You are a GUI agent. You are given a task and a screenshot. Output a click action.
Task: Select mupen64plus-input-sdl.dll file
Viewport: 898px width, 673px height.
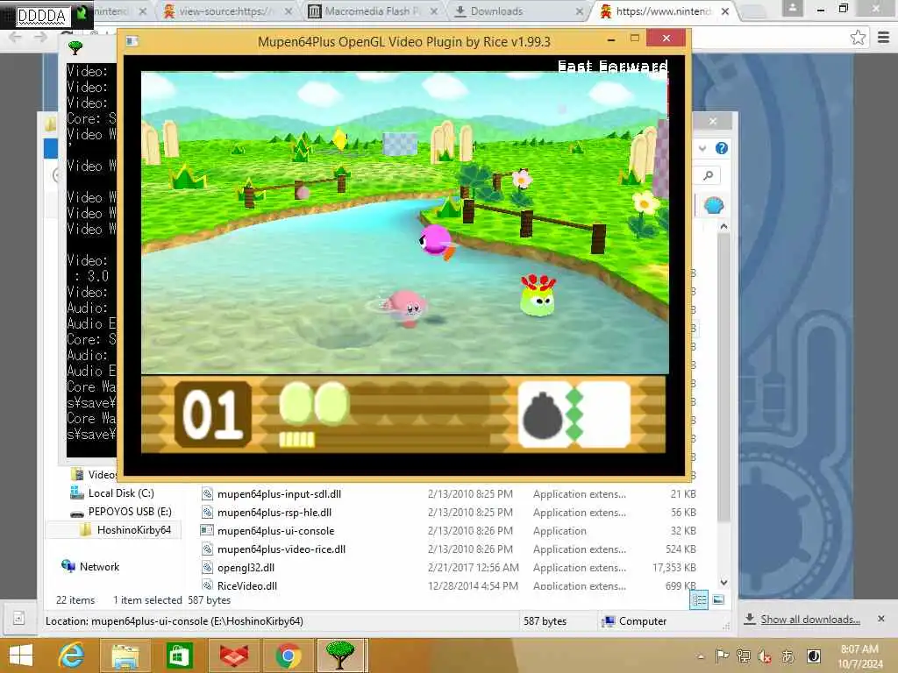[279, 494]
